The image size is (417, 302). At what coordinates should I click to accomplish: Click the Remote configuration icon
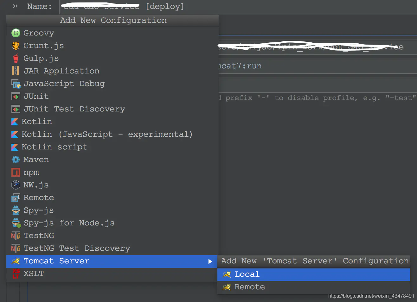click(16, 198)
